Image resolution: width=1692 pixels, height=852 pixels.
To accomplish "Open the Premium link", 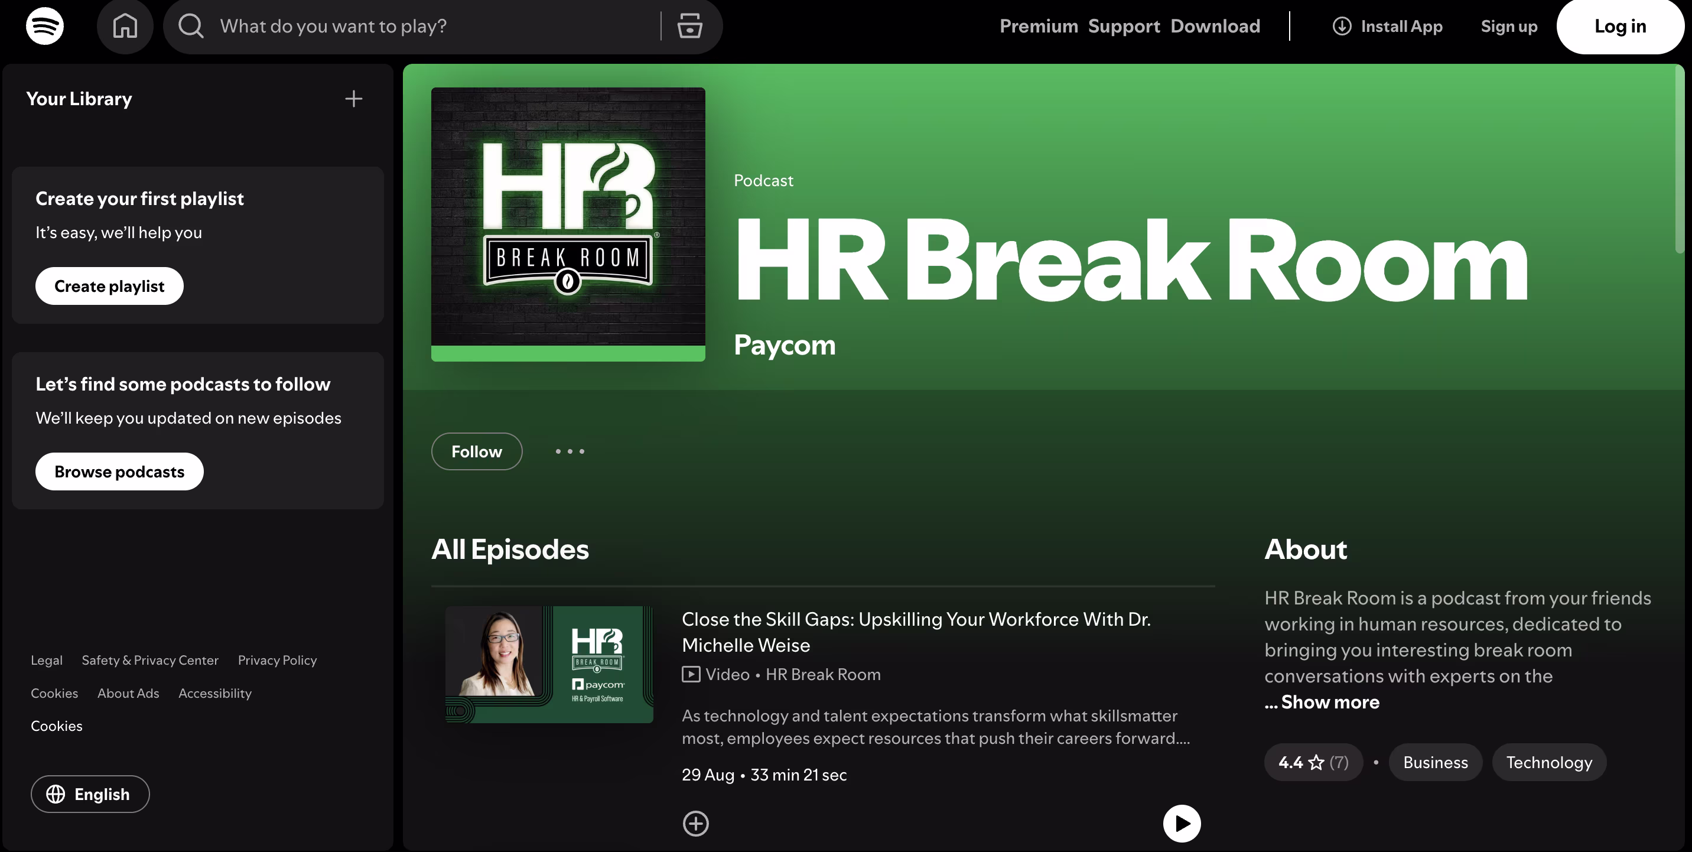I will pos(1039,26).
